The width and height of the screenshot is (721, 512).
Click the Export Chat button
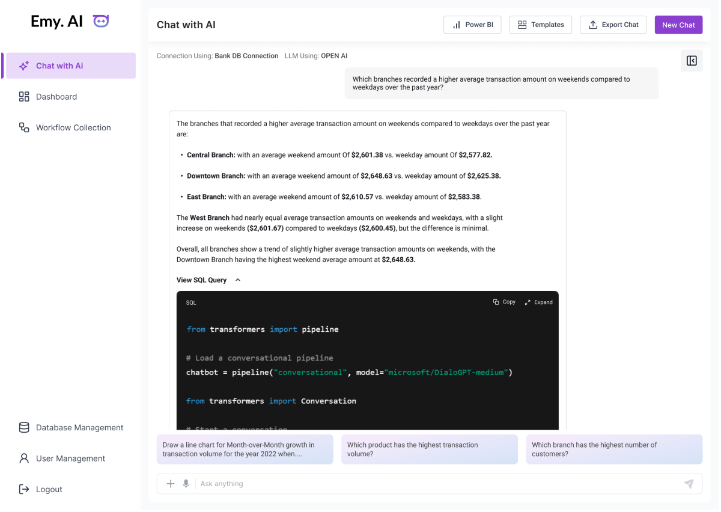point(613,25)
